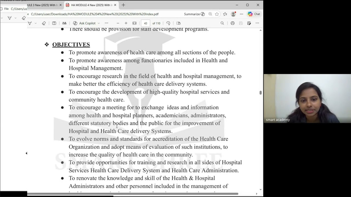351x197 pixels.
Task: Rotate the PDF page
Action: pos(168,23)
